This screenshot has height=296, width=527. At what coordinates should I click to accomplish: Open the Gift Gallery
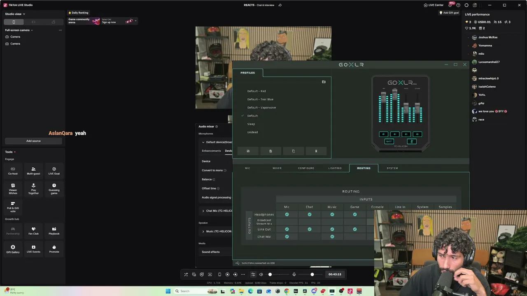click(x=13, y=249)
